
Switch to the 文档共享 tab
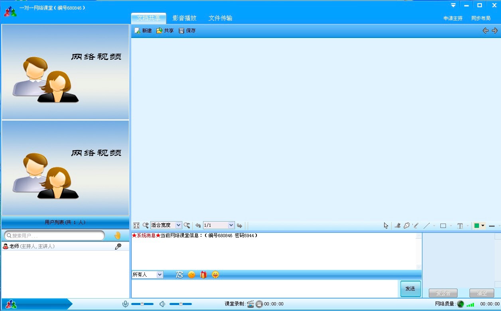[x=149, y=18]
